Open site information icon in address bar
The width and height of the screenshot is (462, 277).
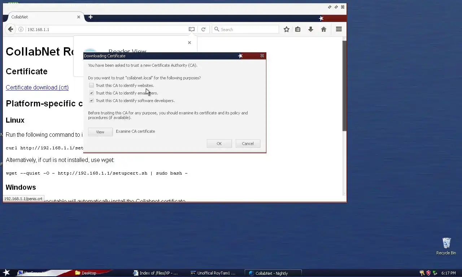(x=21, y=29)
